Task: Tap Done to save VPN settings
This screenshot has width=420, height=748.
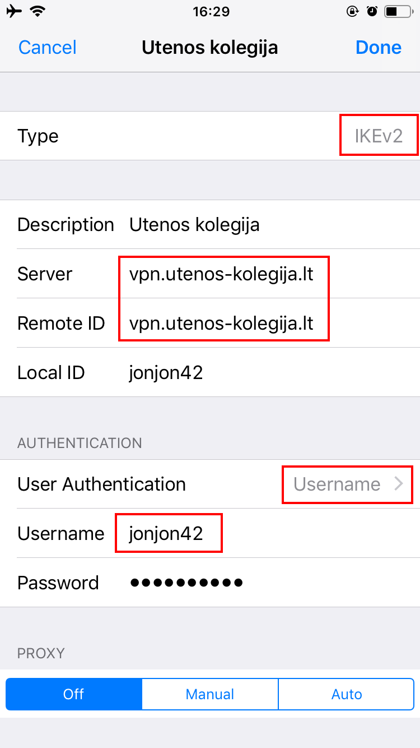Action: pos(379,48)
